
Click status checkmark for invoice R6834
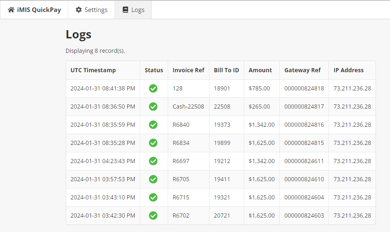pos(153,143)
